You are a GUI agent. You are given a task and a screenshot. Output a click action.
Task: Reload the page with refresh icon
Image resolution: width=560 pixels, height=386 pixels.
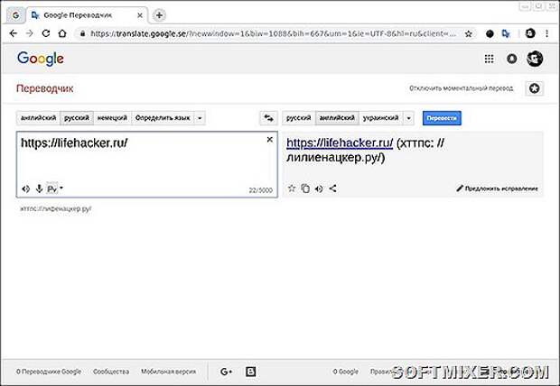[46, 33]
